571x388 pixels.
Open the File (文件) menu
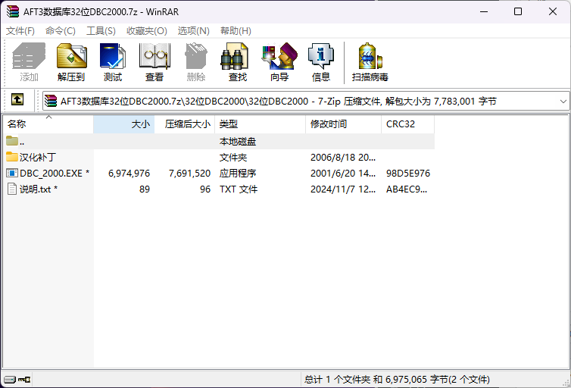coord(20,31)
